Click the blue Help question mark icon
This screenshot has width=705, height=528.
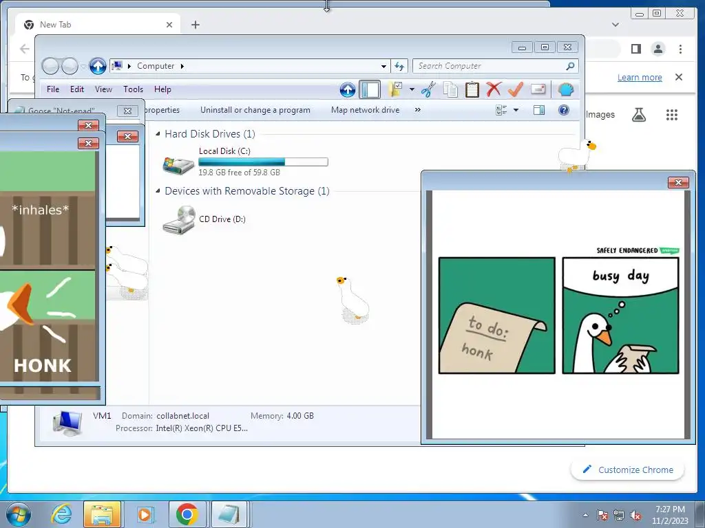pos(563,110)
